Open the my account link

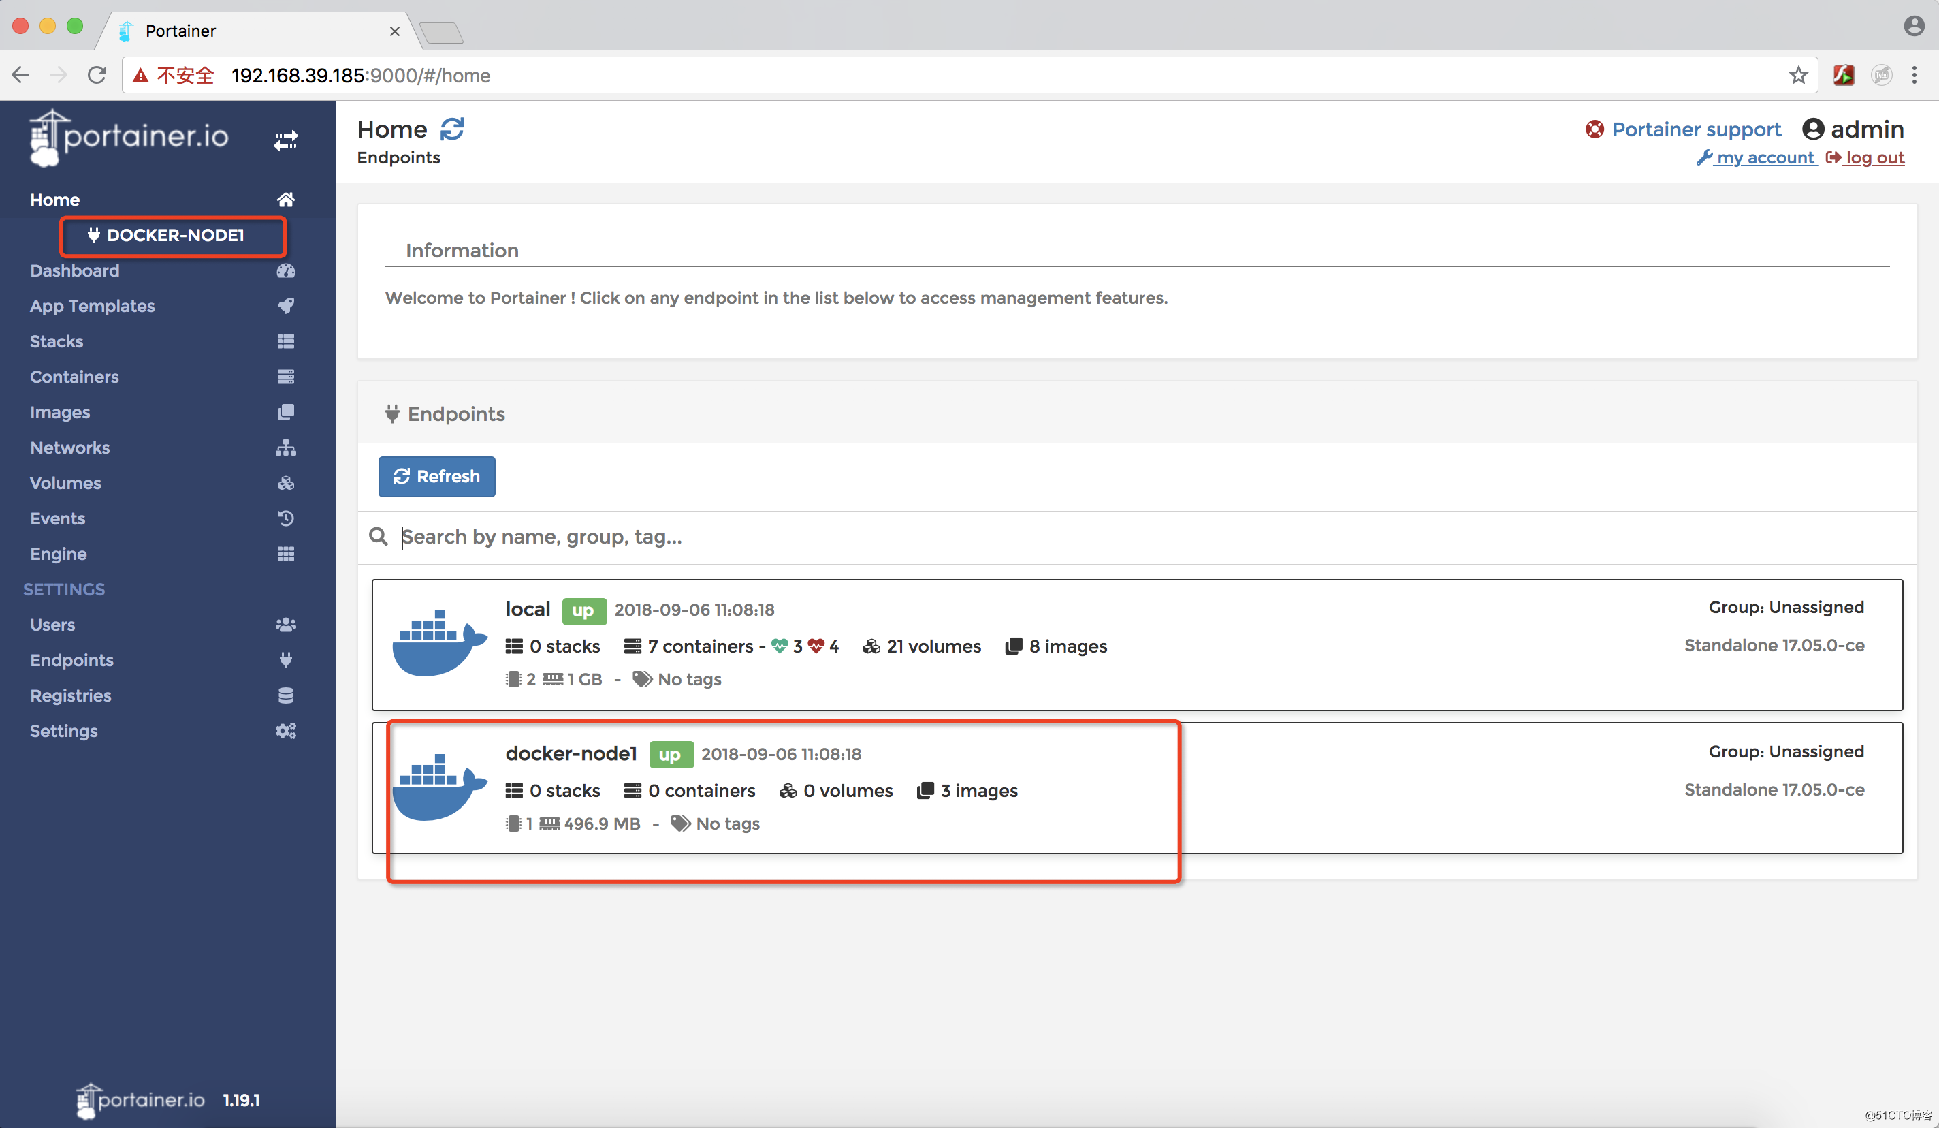point(1757,157)
